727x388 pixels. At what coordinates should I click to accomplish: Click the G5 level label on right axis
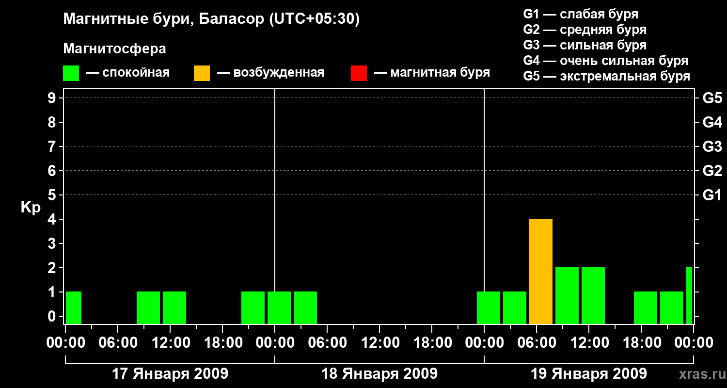[x=712, y=98]
